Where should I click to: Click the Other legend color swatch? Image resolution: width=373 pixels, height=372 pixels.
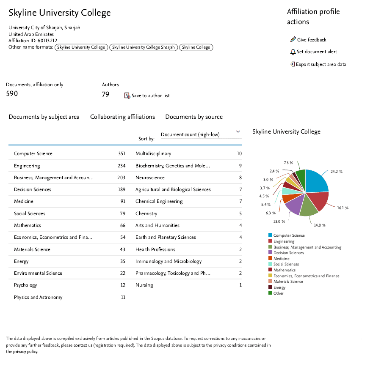point(270,293)
